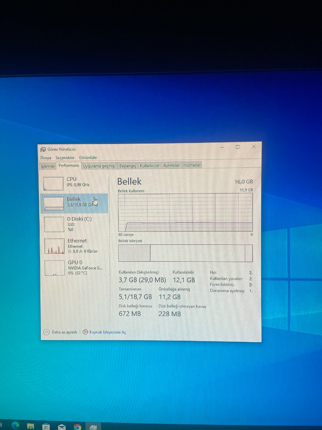Switch to the Performans tab
Image resolution: width=322 pixels, height=430 pixels.
point(69,166)
